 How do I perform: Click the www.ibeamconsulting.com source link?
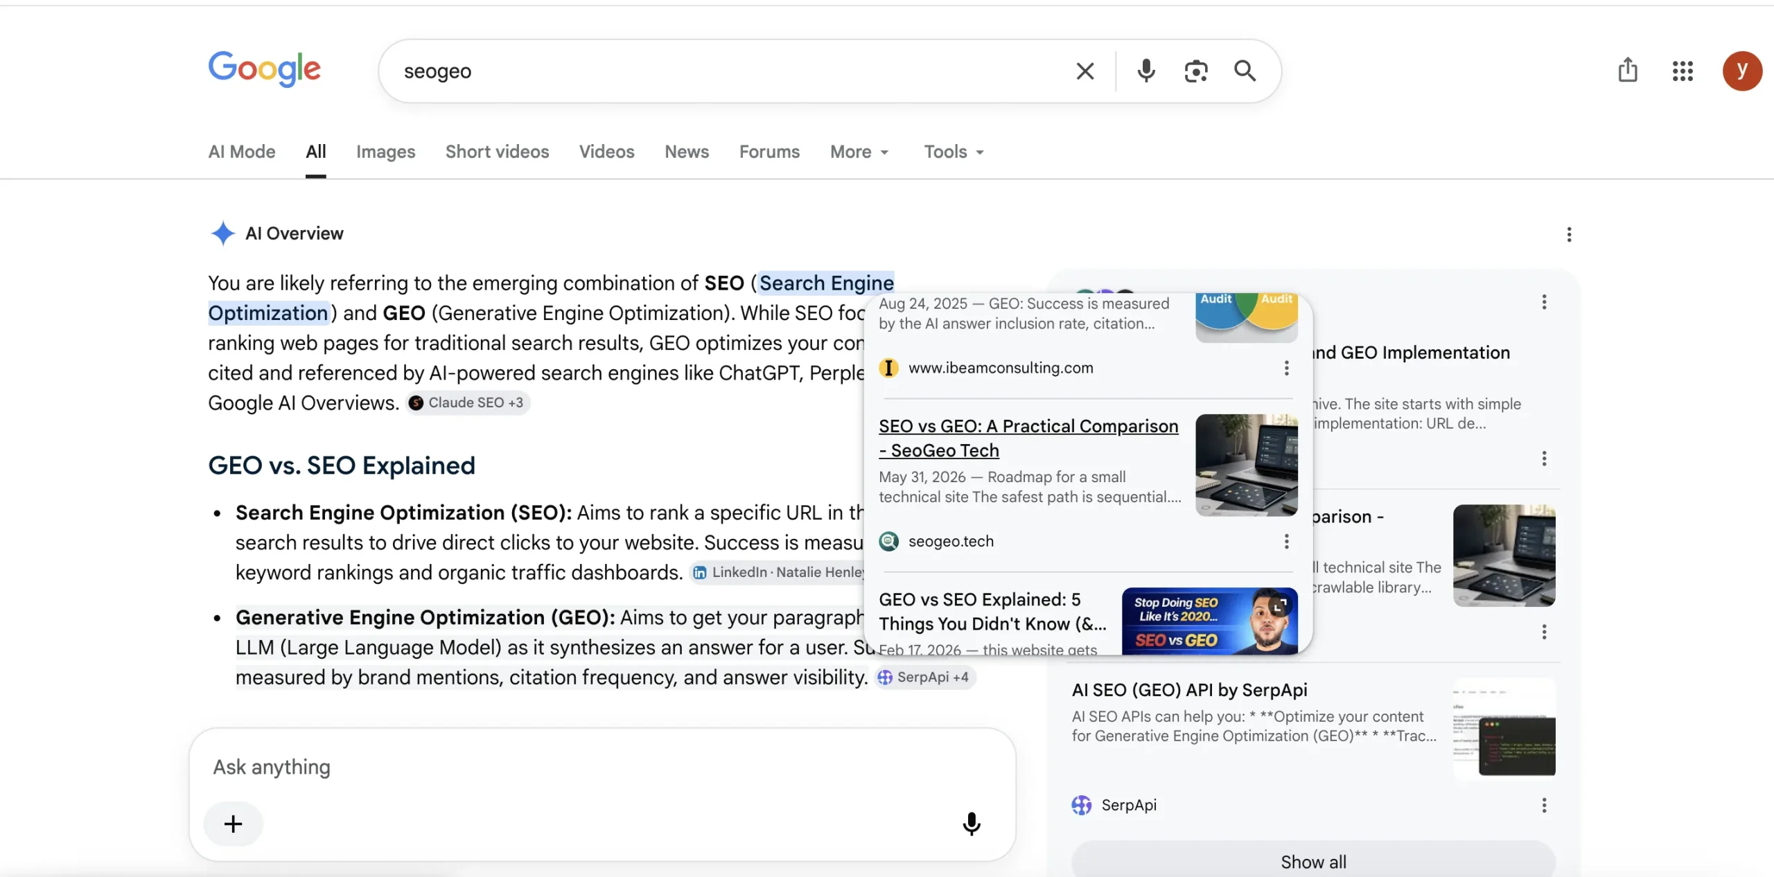coord(1001,368)
